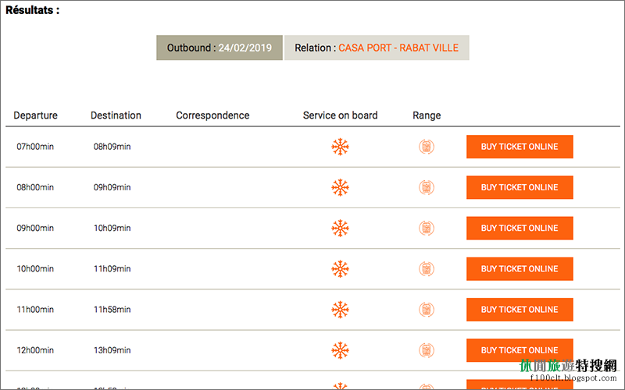Click the Résultats heading

(x=32, y=10)
